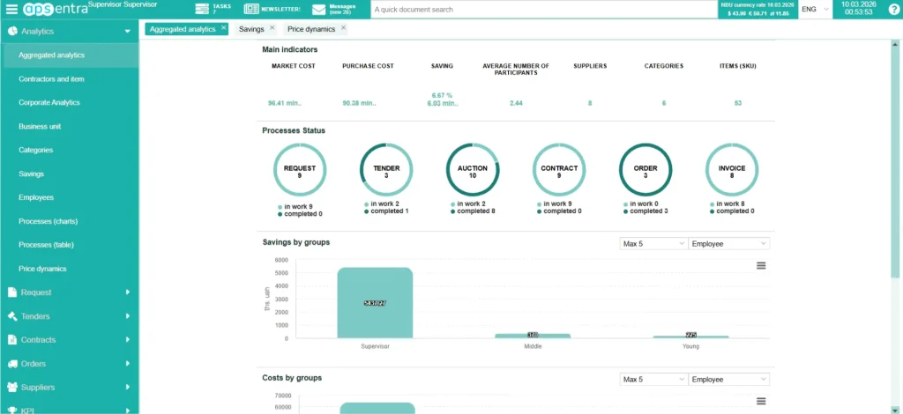903x414 pixels.
Task: Toggle 'in work 8' legend under INVOICE
Action: pyautogui.click(x=727, y=204)
